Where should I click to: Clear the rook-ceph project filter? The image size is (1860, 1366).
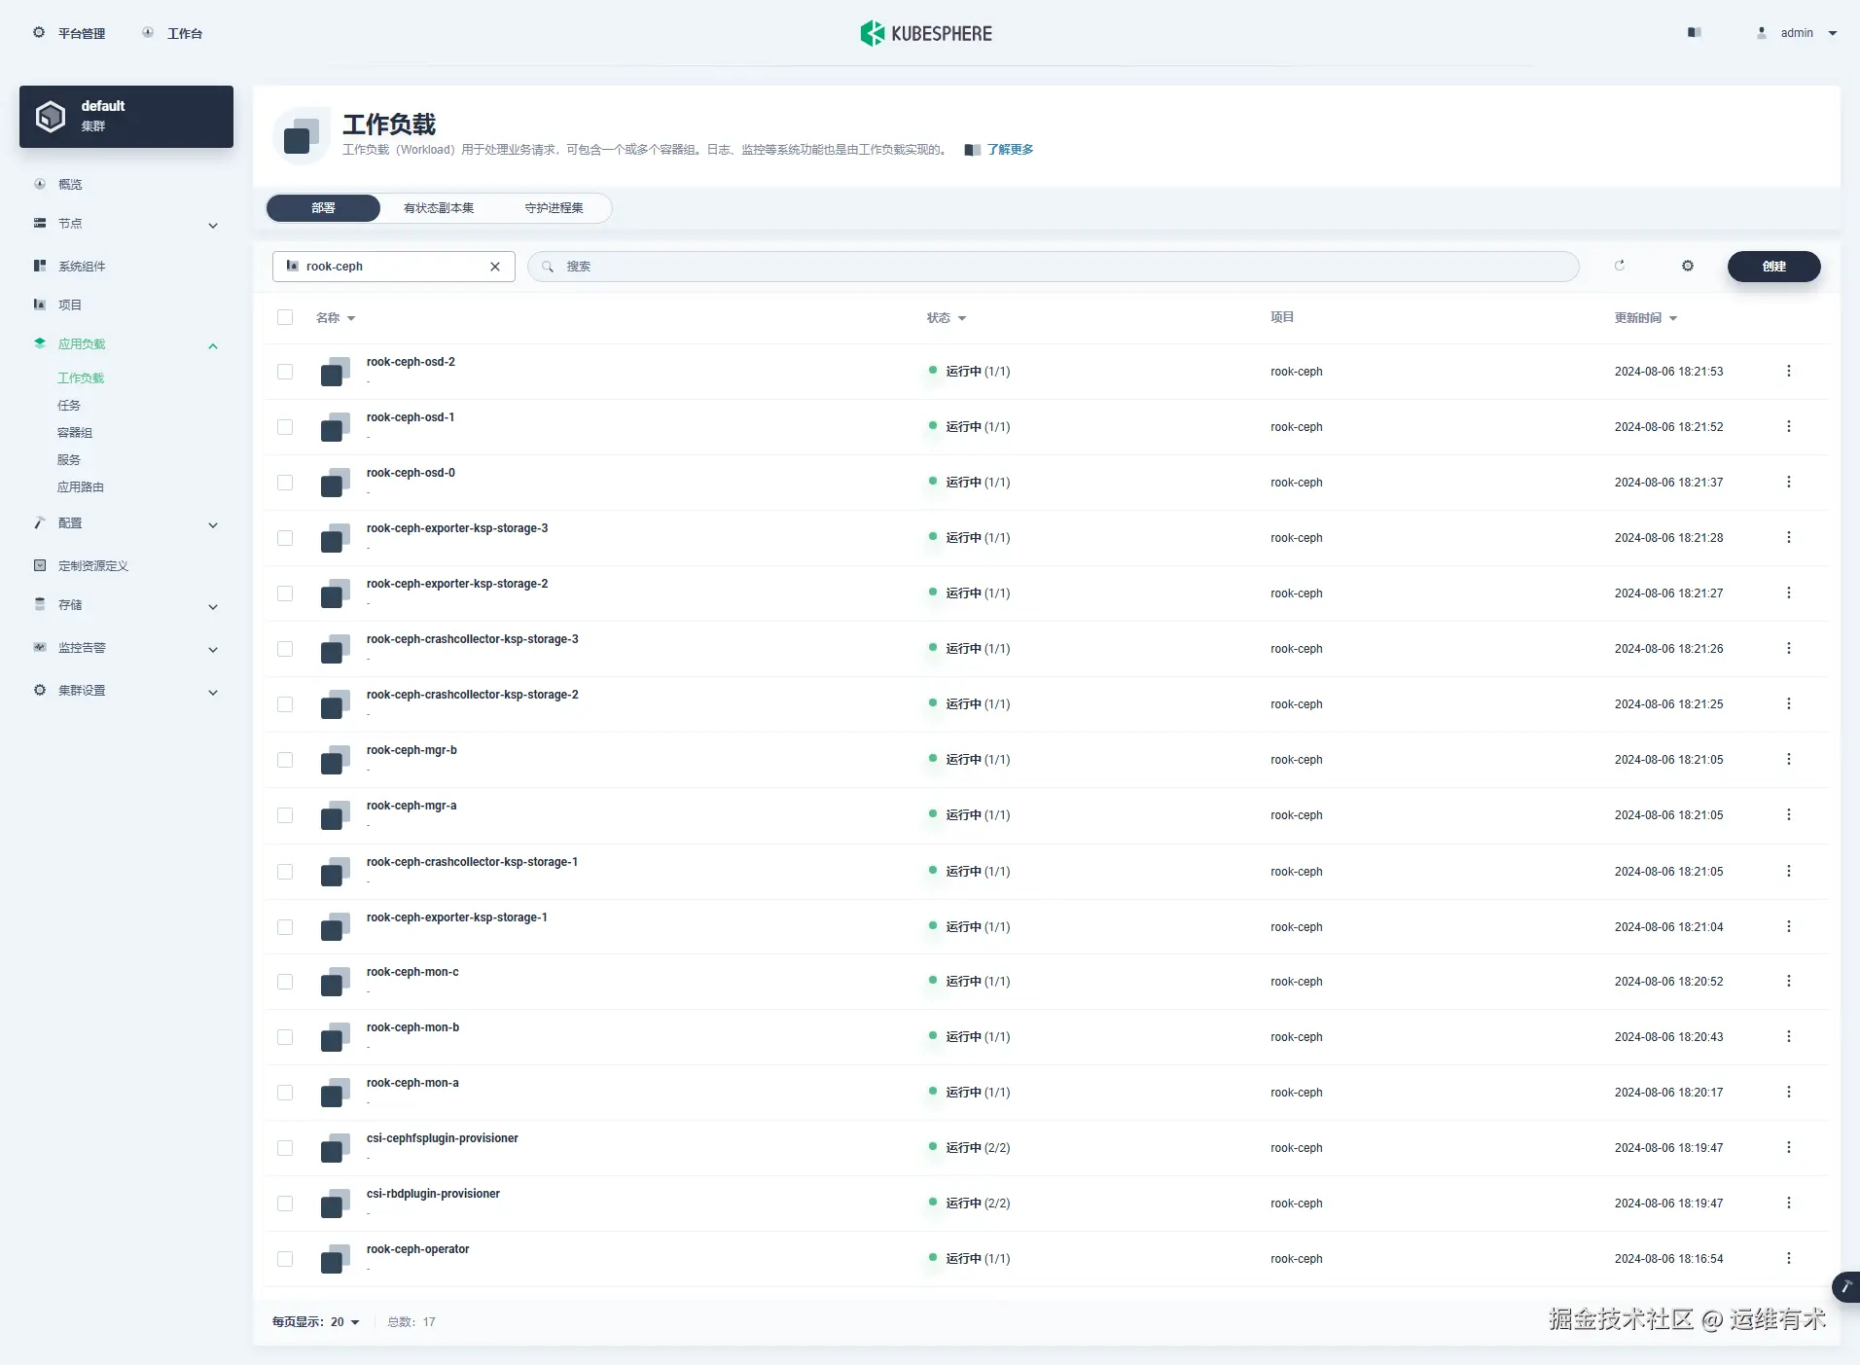pos(495,267)
